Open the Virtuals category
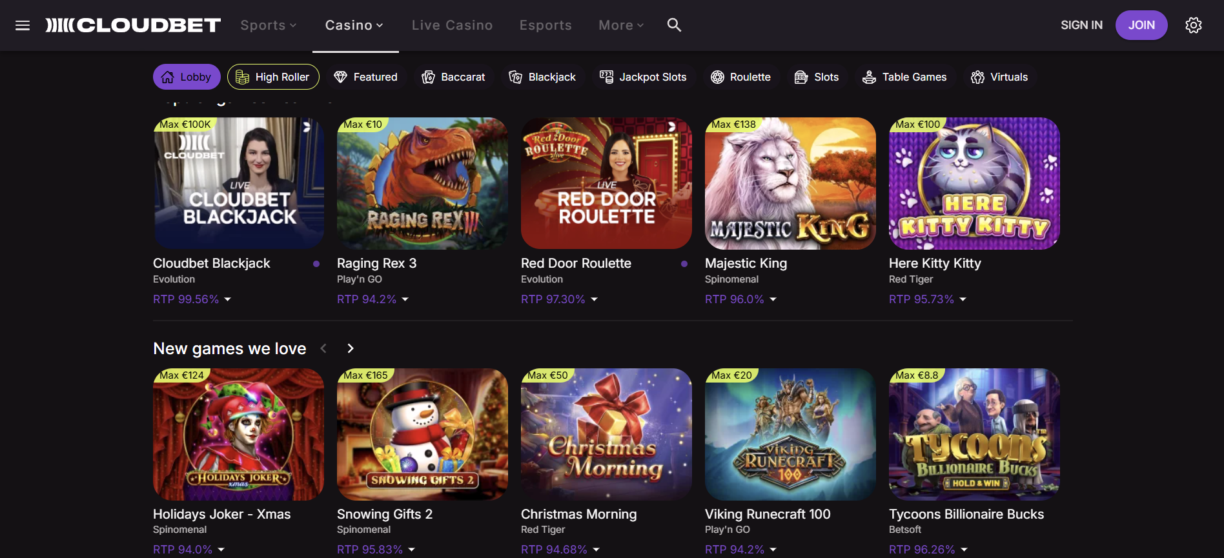Screen dimensions: 1224x558 tap(999, 77)
